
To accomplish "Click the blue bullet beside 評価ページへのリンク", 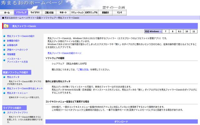I will click(4, 50).
